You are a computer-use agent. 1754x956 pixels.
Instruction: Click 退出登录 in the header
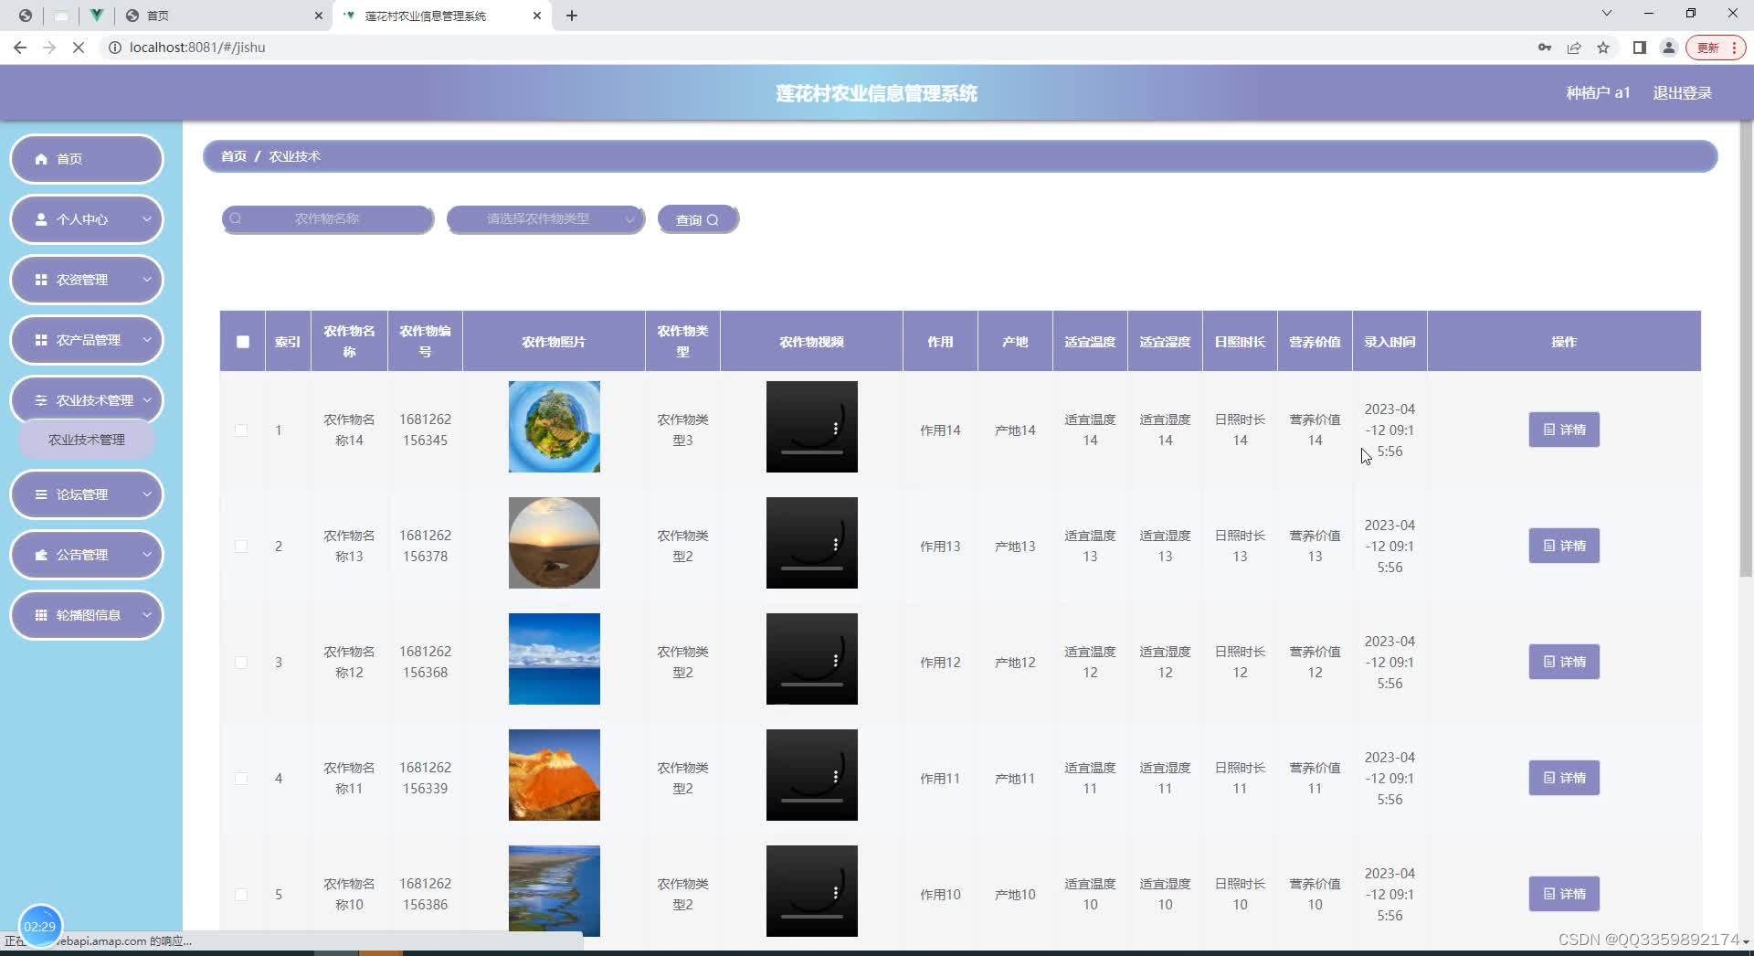click(1682, 93)
